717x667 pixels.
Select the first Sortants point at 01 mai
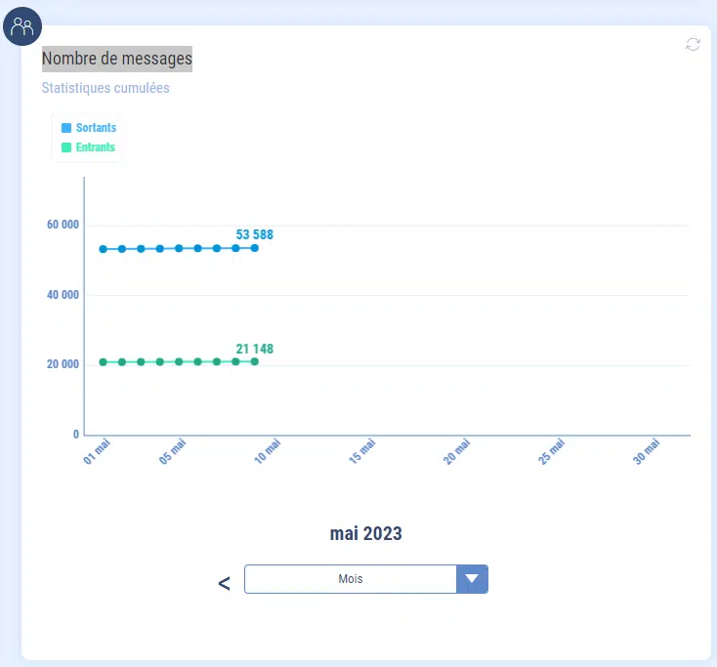[103, 249]
